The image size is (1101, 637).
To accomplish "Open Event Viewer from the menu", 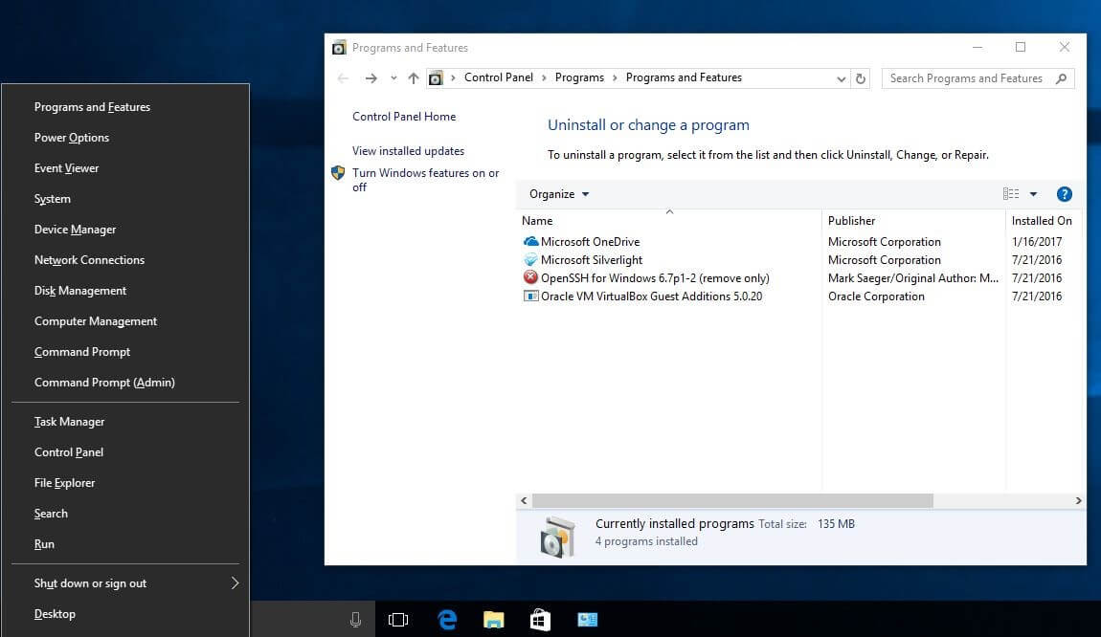I will [67, 168].
